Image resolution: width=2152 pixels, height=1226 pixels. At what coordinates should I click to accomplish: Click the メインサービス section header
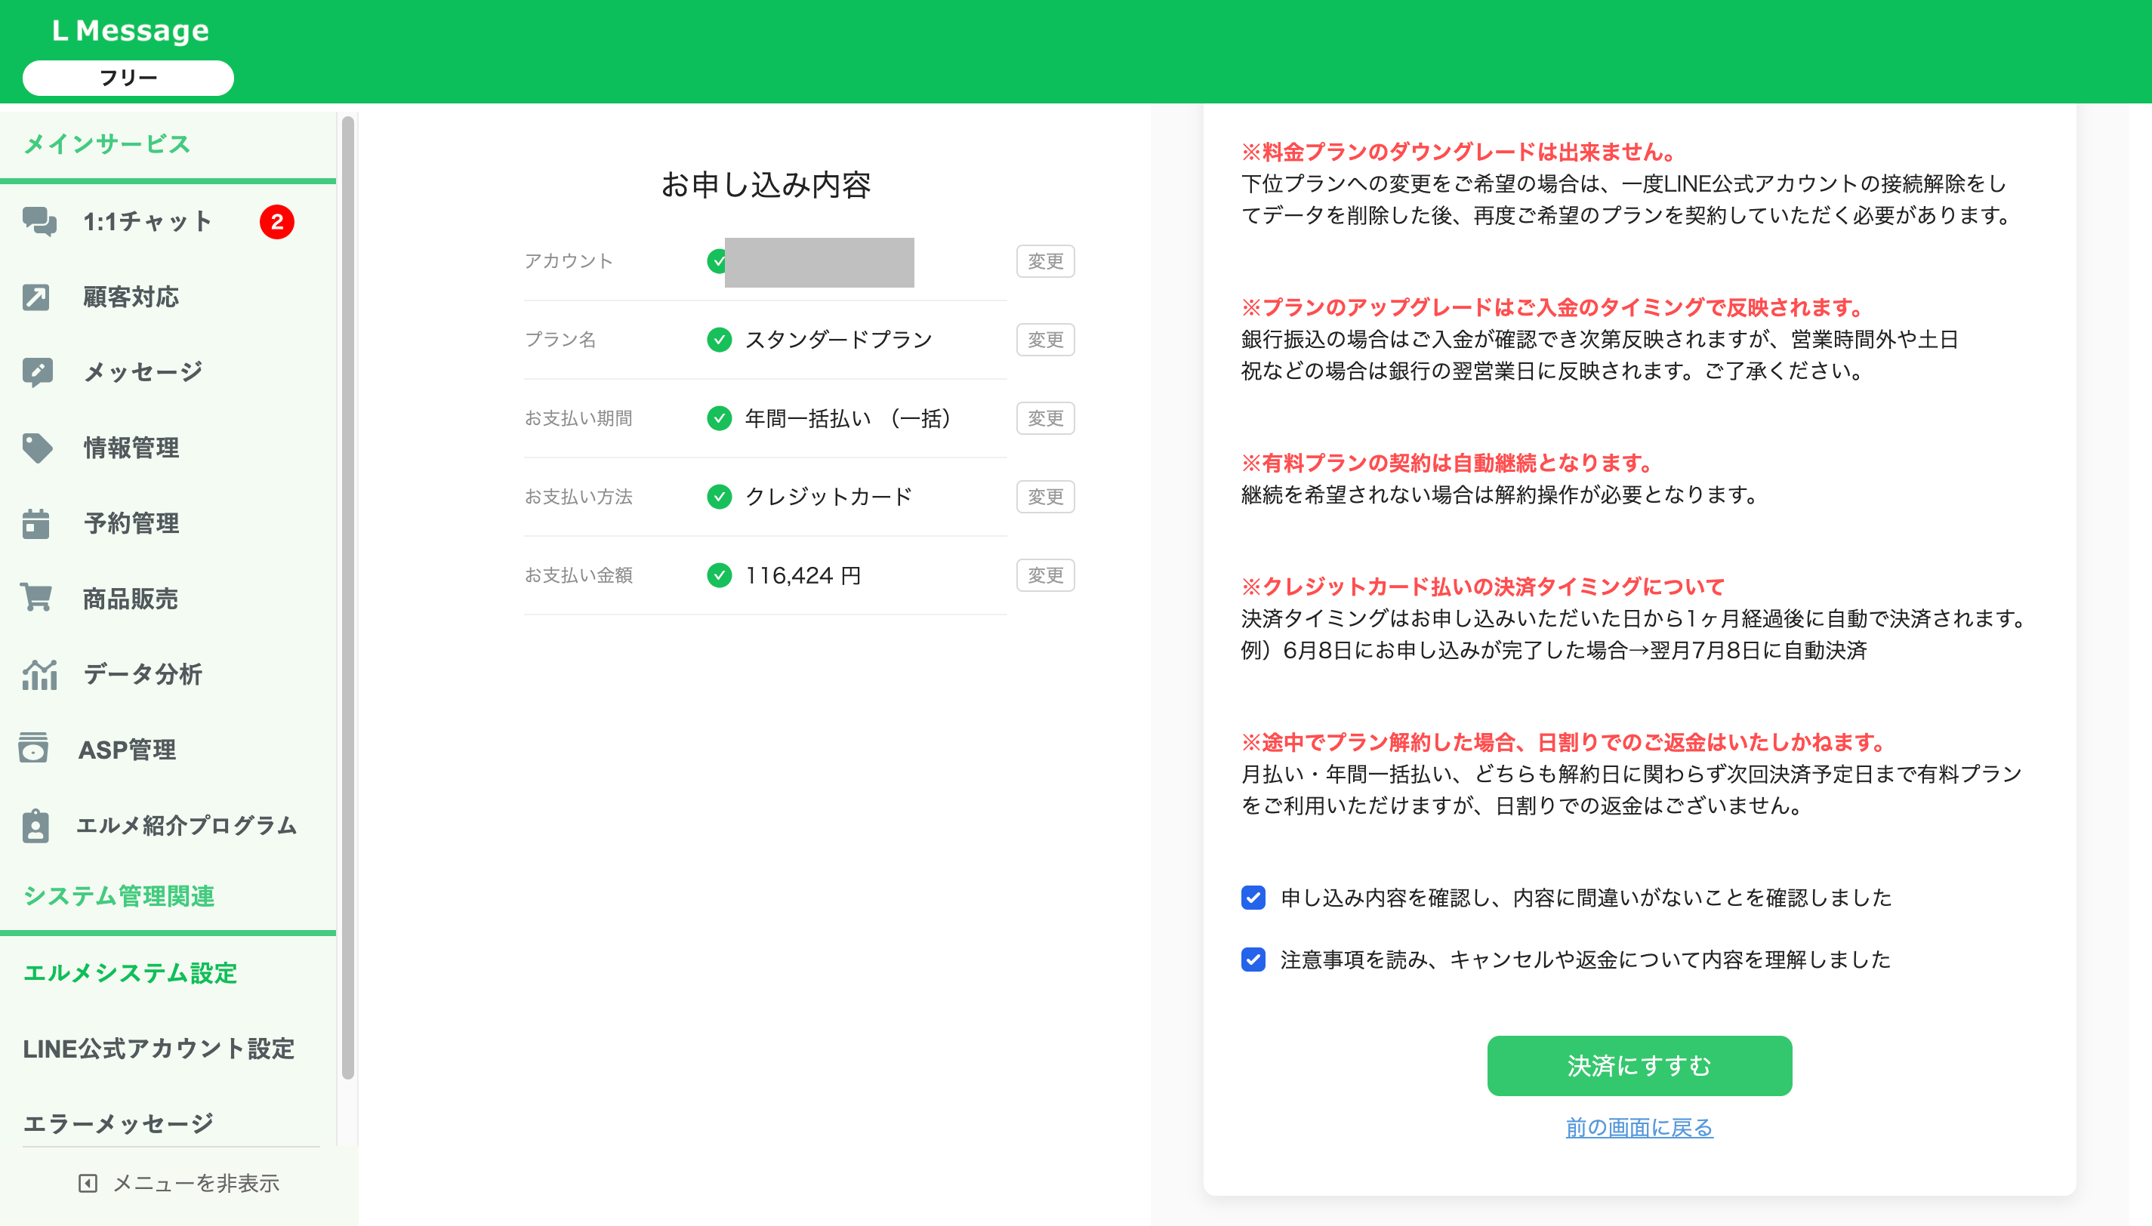[x=107, y=144]
